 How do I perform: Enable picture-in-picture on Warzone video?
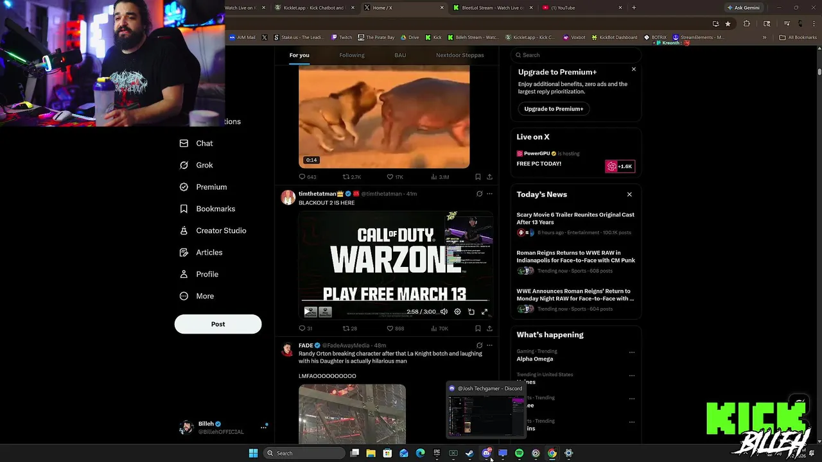click(471, 312)
